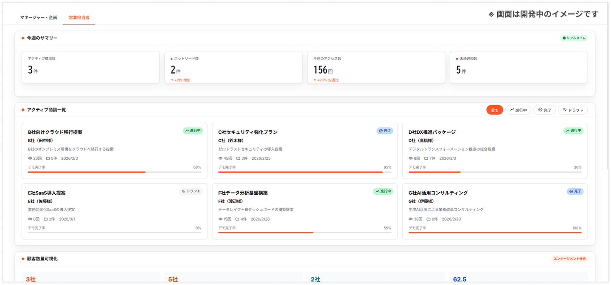Click the リアルタイム status badge
Image resolution: width=611 pixels, height=285 pixels.
(x=574, y=38)
